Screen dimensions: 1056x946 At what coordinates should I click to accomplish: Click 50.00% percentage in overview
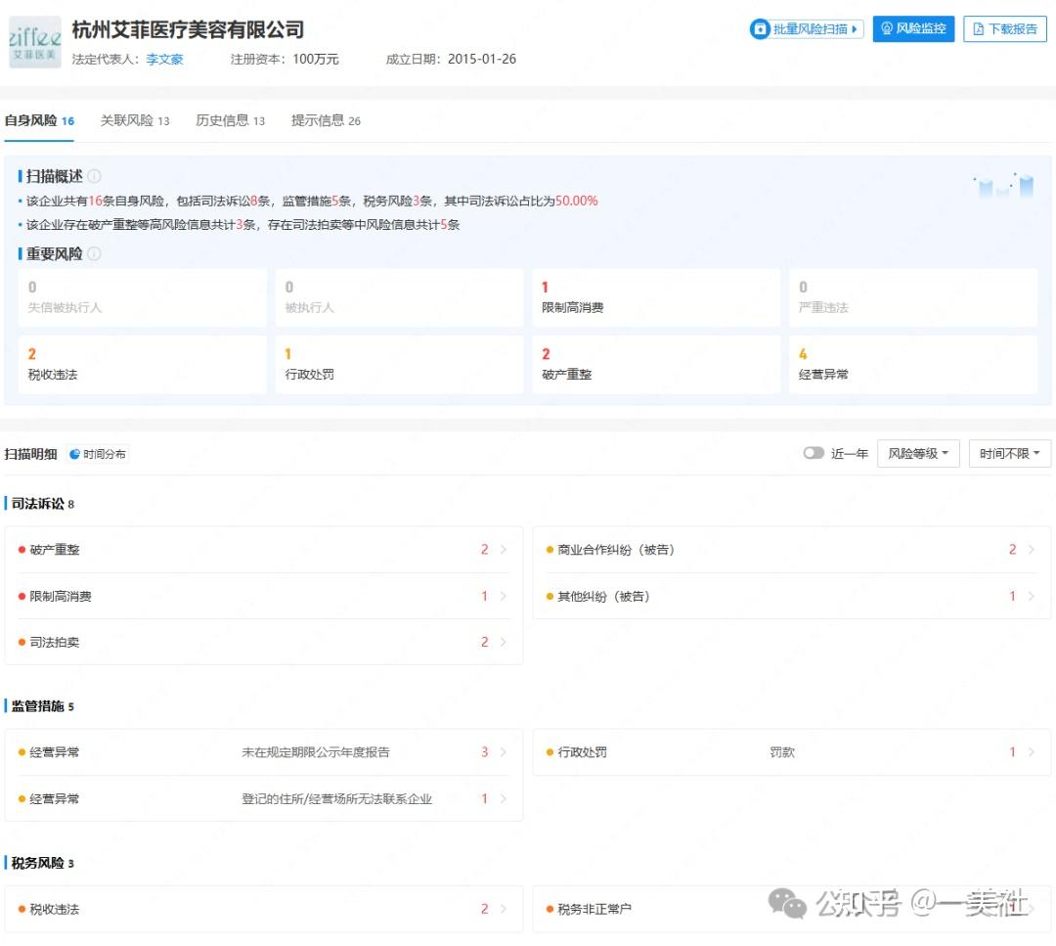tap(577, 201)
